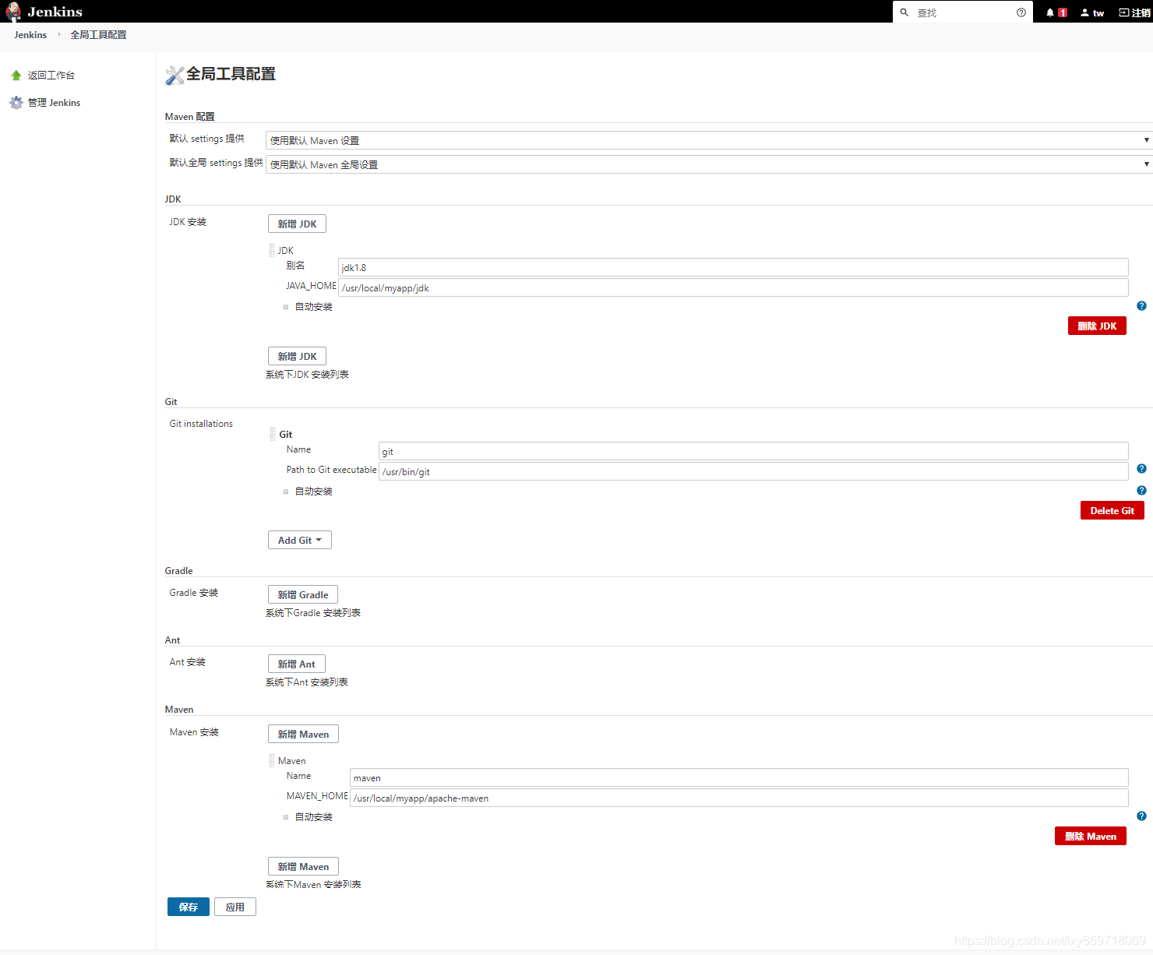
Task: Click the search magnifier icon
Action: pos(904,12)
